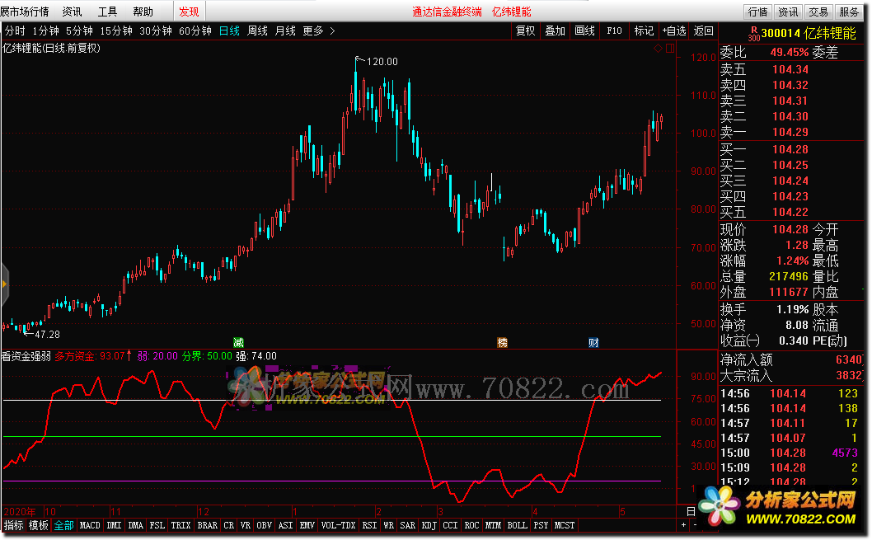Click the 亿纬锂能(日线.前复权) chart title
This screenshot has height=540, width=872.
pos(51,49)
